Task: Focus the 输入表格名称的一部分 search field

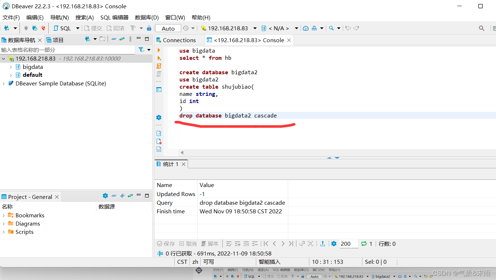Action: 68,50
